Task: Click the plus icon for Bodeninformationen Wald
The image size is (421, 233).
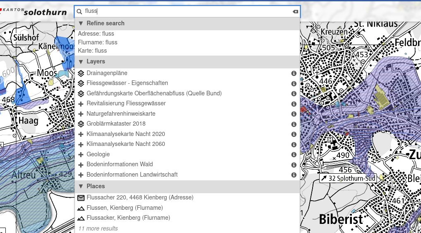Action: (81, 165)
